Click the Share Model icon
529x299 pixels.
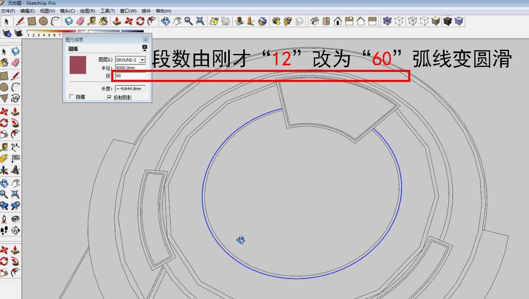pyautogui.click(x=287, y=21)
